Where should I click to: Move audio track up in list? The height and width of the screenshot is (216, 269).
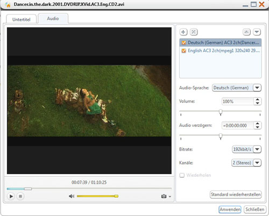246,32
